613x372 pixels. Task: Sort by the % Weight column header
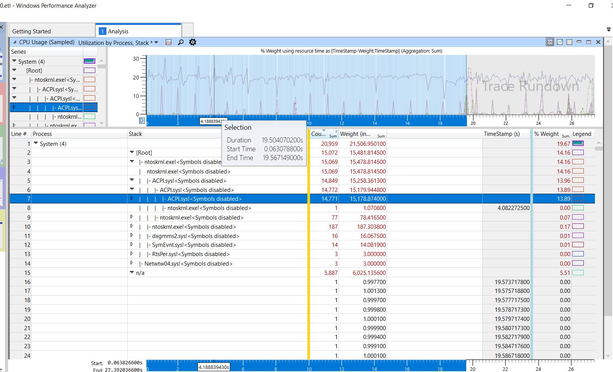click(552, 134)
